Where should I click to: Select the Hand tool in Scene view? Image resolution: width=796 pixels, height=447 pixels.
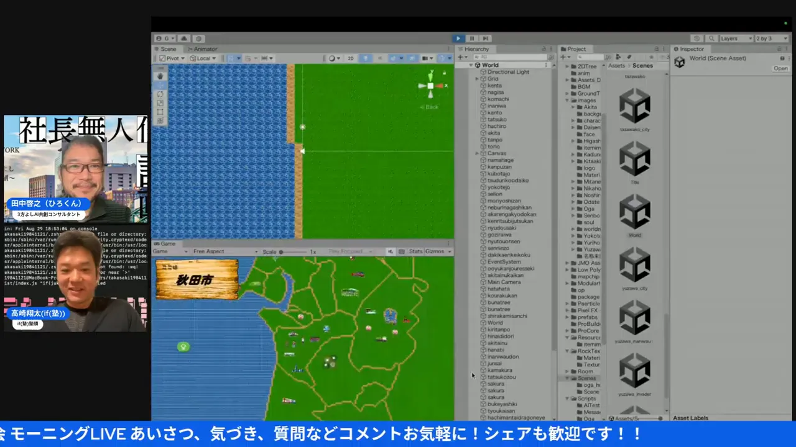[x=160, y=76]
